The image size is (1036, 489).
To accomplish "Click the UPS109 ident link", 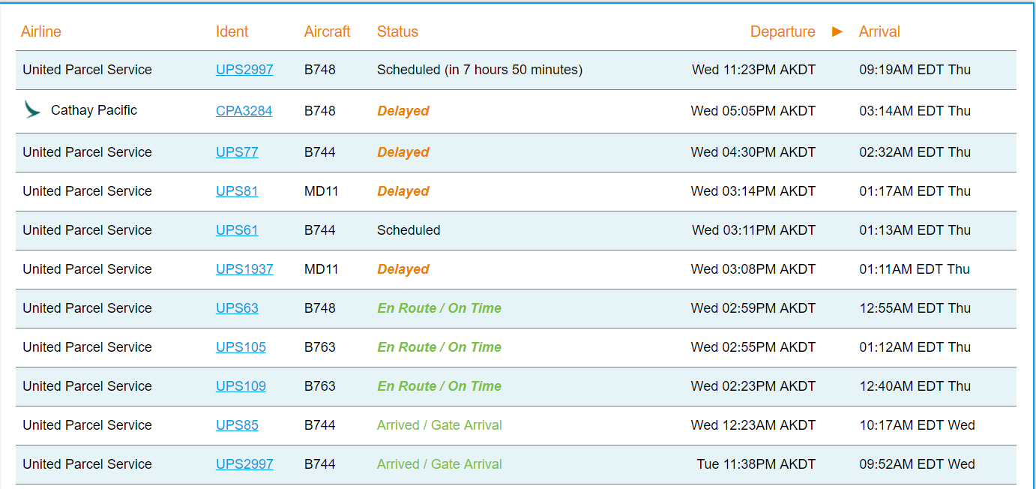I will (x=241, y=386).
